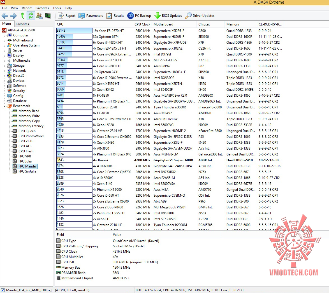Image resolution: width=329 pixels, height=293 pixels.
Task: Launch PC Backup
Action: click(139, 16)
